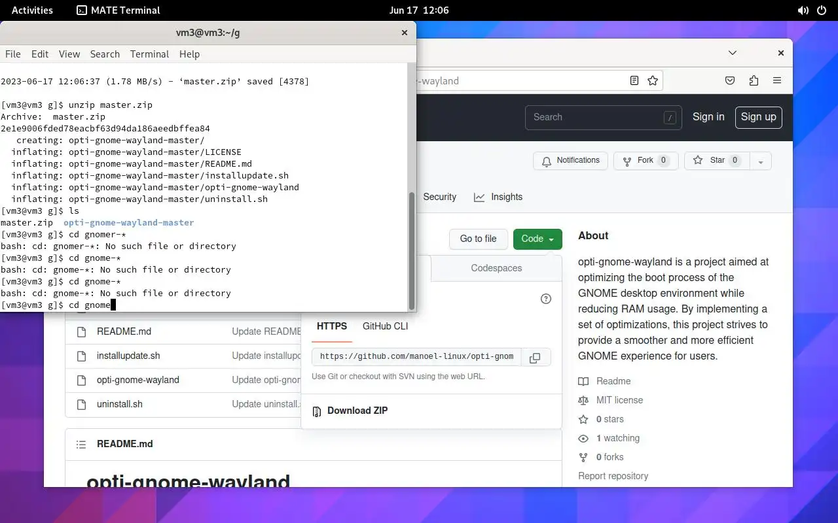Close the Firefox window
The height and width of the screenshot is (523, 838).
point(780,53)
